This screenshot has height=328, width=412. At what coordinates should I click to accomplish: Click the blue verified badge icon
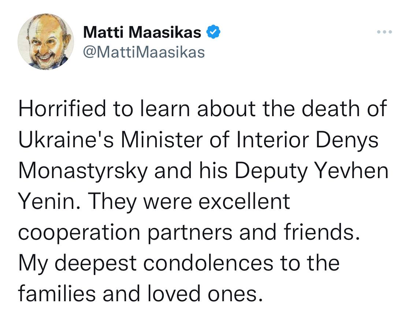213,32
